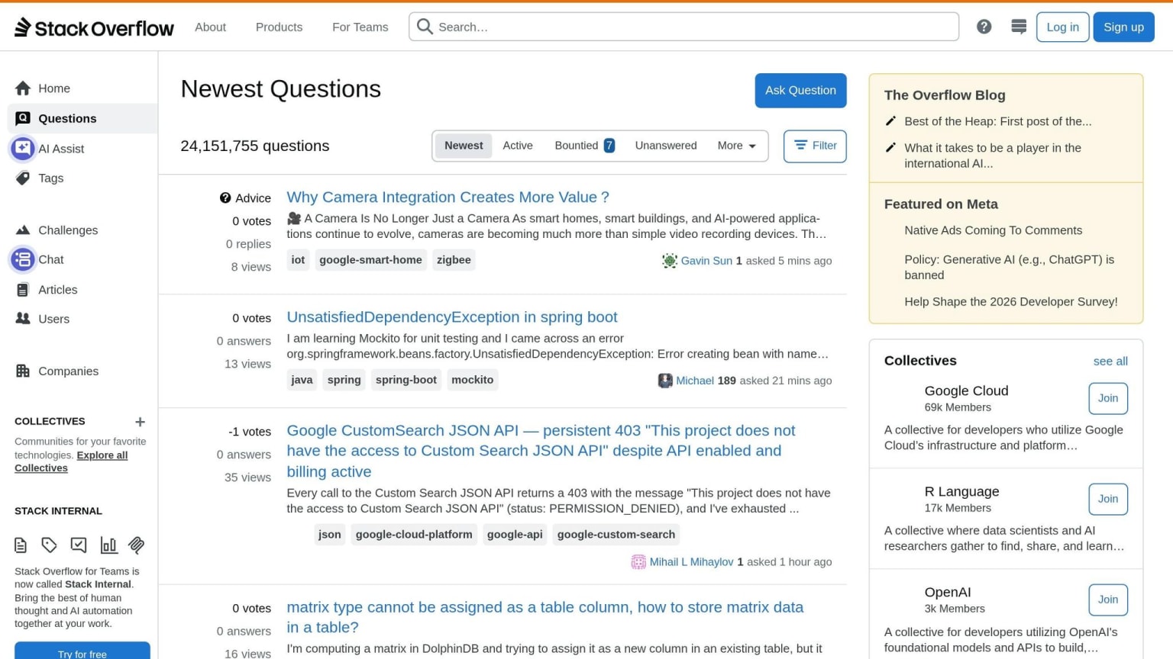Click the java tag

tap(302, 380)
